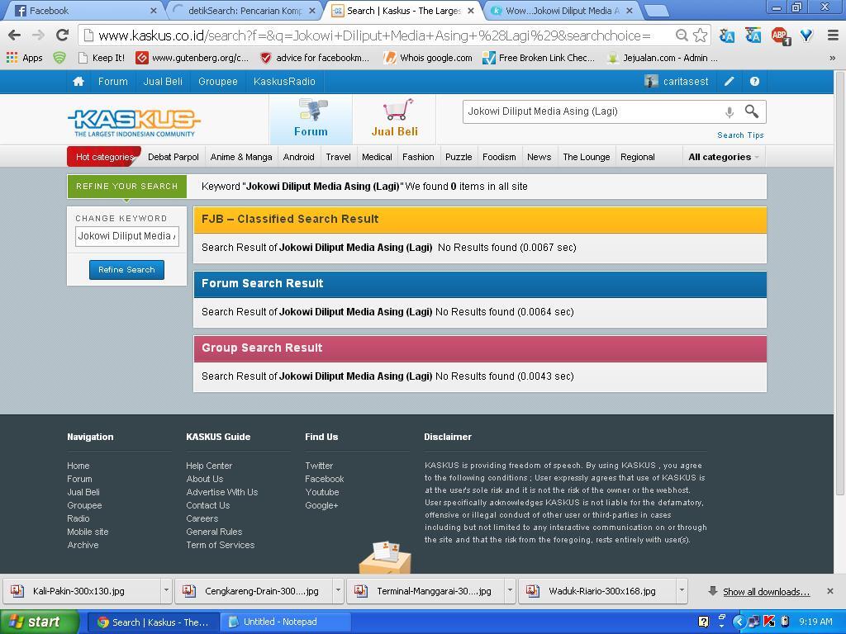
Task: Open dropdown arrow for Kali-Pakin-300x130.jpg download
Action: [x=166, y=591]
